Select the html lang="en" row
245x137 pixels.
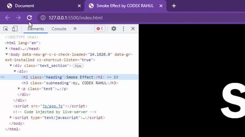click(69, 43)
